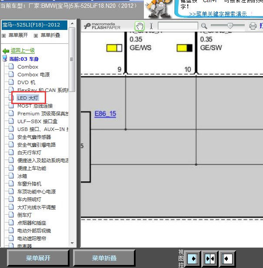Open the Premium 顶级高保真 tree item
This screenshot has width=263, height=268.
pos(43,114)
